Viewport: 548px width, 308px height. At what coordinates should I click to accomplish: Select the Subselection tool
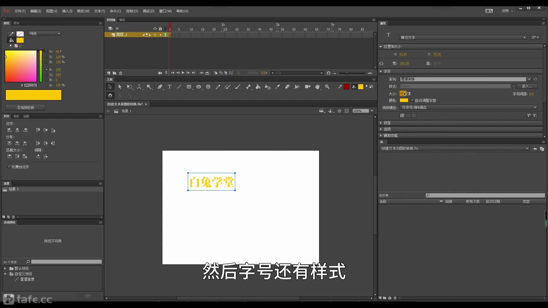click(x=120, y=87)
